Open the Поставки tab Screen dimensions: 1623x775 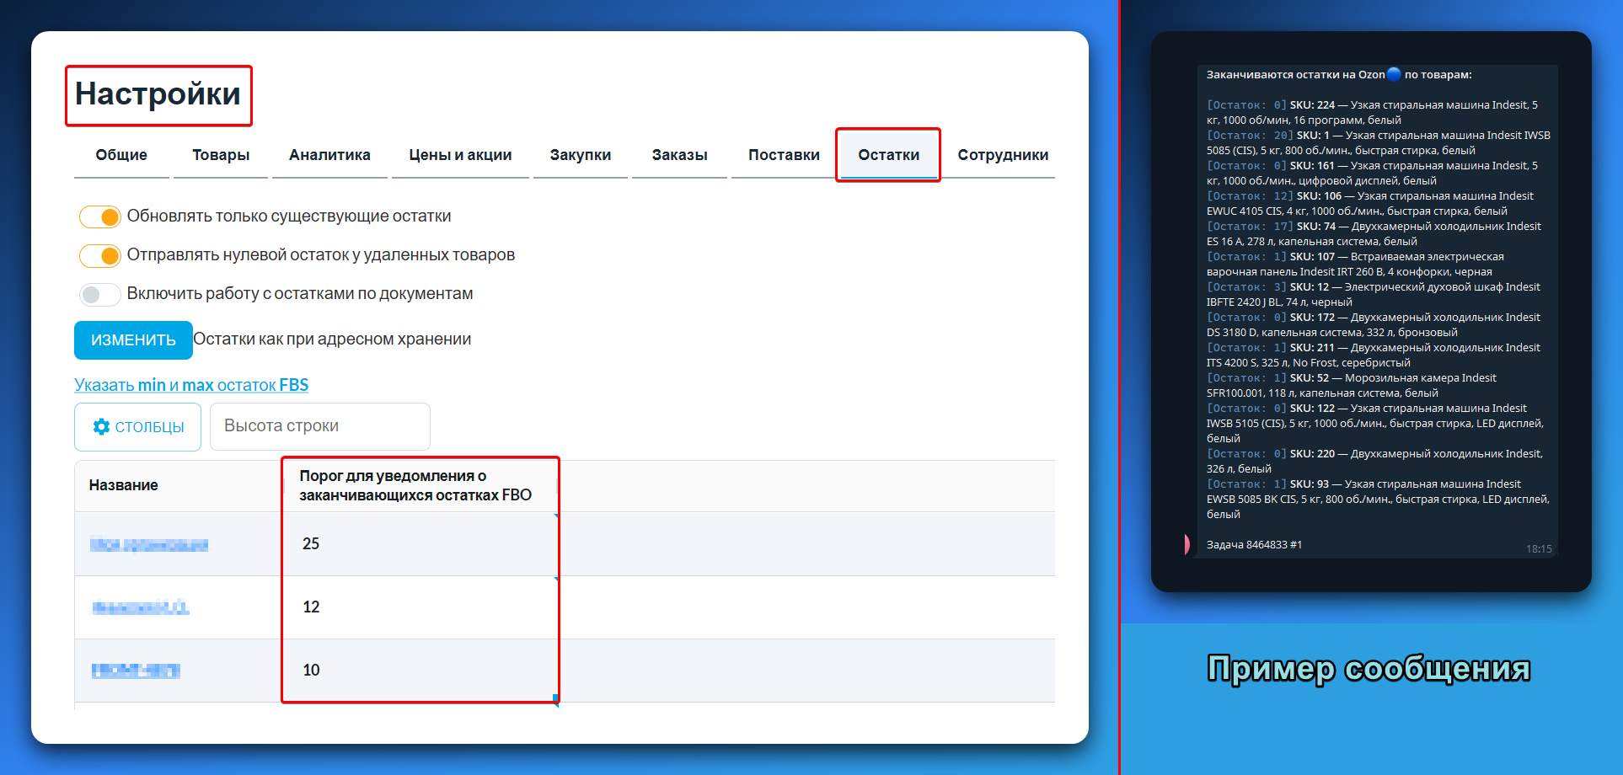pyautogui.click(x=784, y=155)
